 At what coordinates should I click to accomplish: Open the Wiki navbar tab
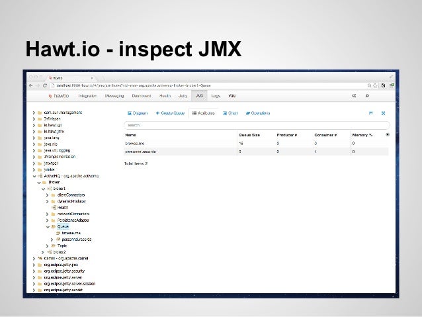pyautogui.click(x=232, y=96)
